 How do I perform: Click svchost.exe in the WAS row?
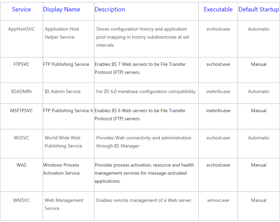pyautogui.click(x=218, y=165)
